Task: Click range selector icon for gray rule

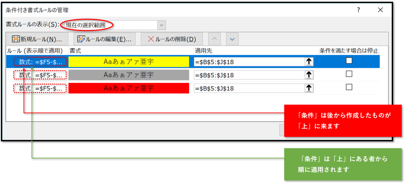Action: (x=309, y=75)
